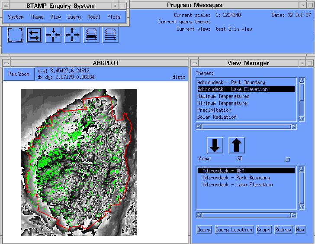Maximize the Program Messages window
The width and height of the screenshot is (315, 244).
pyautogui.click(x=310, y=5)
